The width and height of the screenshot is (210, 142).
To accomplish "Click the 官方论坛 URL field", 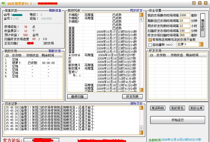I will point(41,140).
